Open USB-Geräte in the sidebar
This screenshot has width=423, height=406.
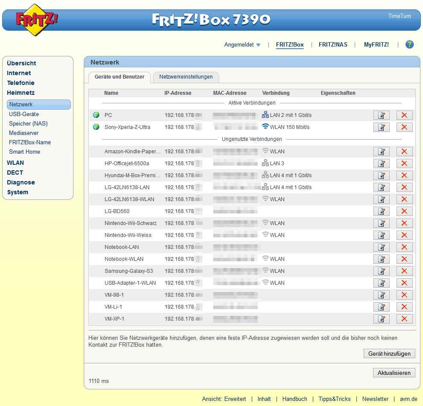[x=24, y=114]
